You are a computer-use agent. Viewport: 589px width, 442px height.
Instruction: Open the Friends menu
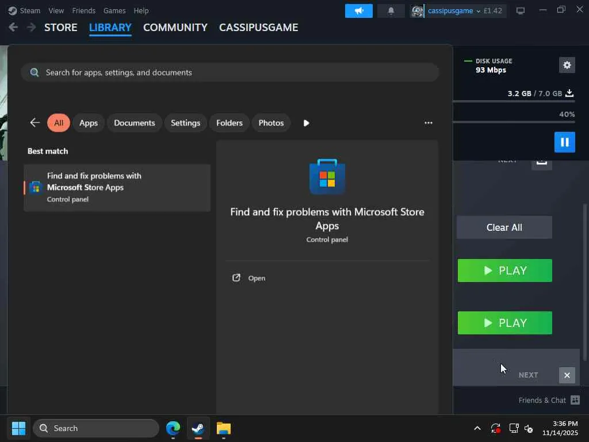[x=83, y=10]
